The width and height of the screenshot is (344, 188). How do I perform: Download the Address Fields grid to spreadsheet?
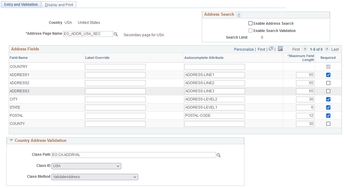(x=280, y=49)
